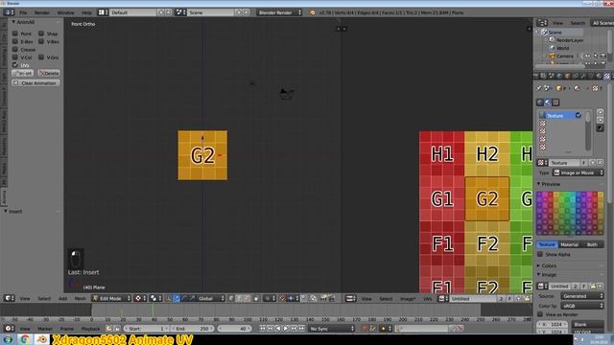Open the sRGB color space dropdown
The height and width of the screenshot is (345, 614).
coord(582,306)
